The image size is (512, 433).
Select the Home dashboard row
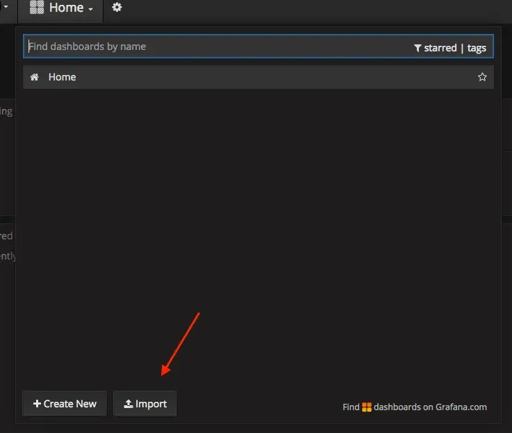tap(258, 77)
